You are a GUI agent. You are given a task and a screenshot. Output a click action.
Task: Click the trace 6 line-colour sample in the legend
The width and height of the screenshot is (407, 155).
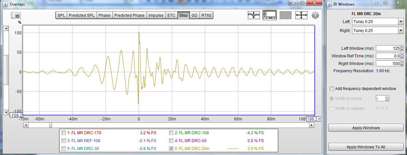[x=233, y=149]
